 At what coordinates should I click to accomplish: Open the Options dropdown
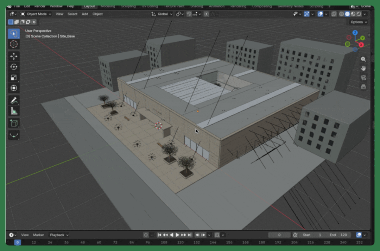pos(359,22)
